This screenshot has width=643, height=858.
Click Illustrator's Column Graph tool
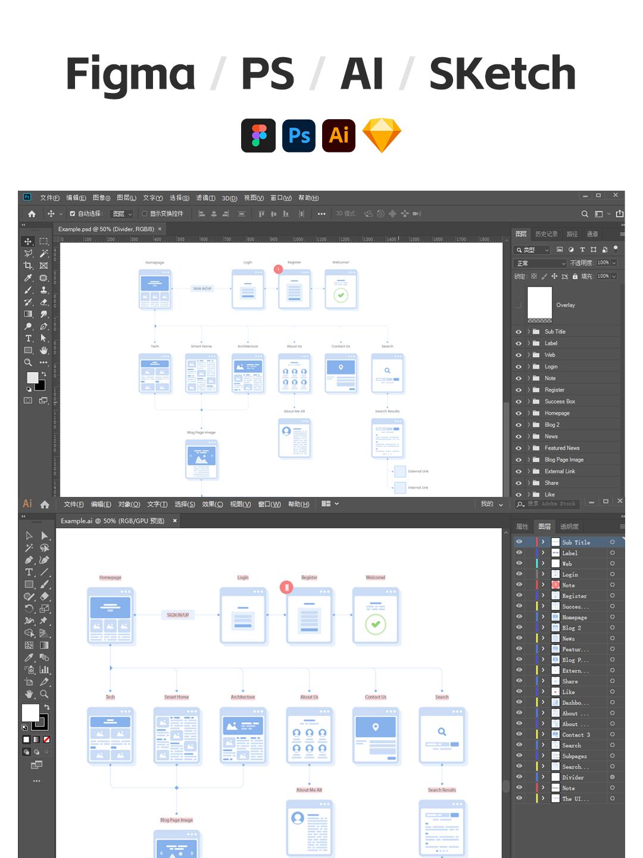point(44,670)
